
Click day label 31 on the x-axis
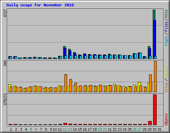[x=159, y=129]
